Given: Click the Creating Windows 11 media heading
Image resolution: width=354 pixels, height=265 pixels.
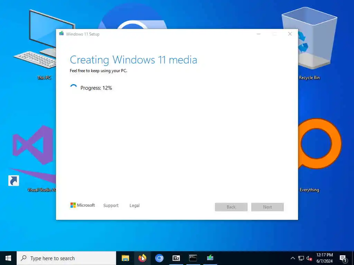Looking at the screenshot, I should (133, 60).
